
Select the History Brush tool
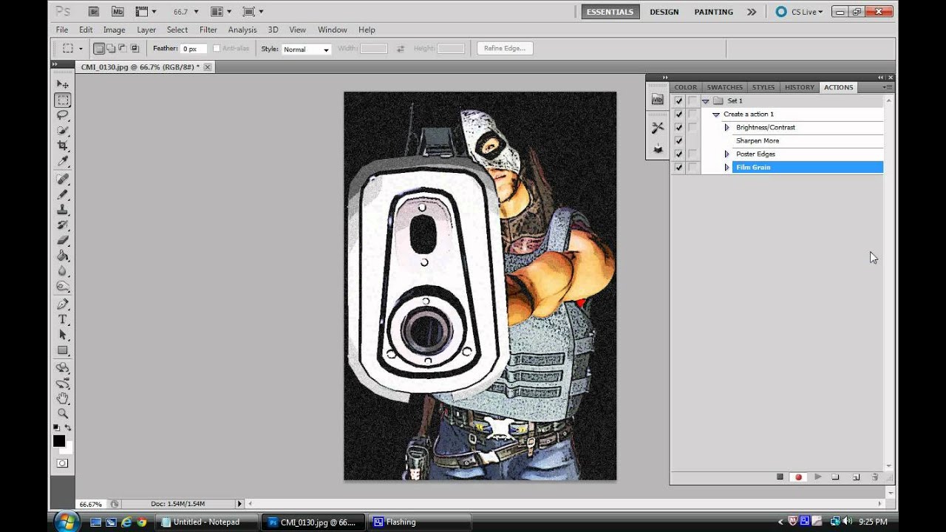tap(63, 225)
